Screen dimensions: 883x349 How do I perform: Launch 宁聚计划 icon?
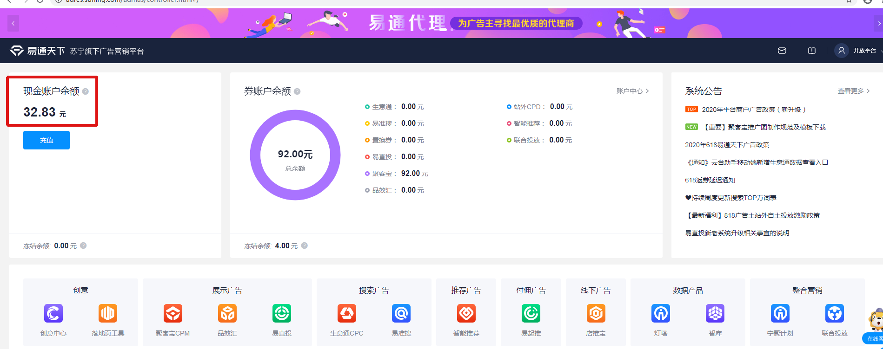coord(780,313)
